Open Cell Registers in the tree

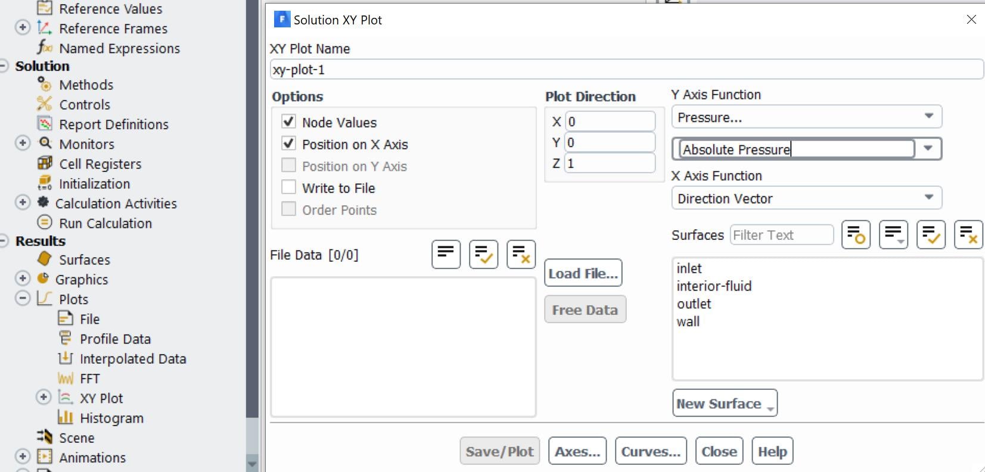click(100, 164)
